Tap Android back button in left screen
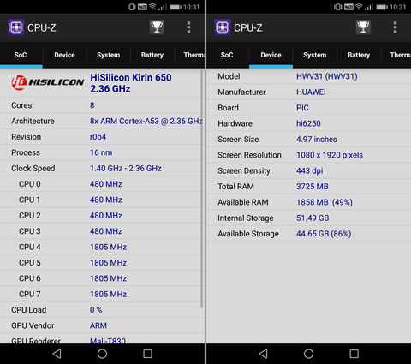This screenshot has width=411, height=364. (57, 354)
